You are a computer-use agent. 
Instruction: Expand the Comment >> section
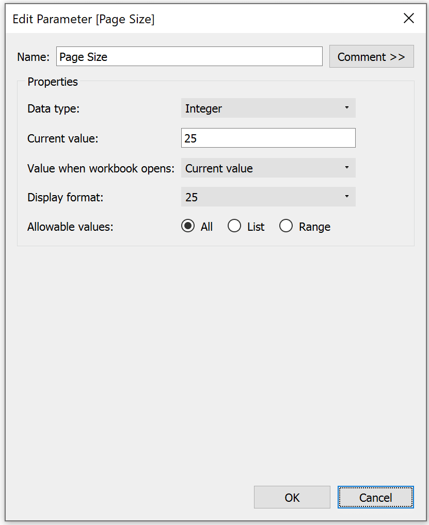[x=371, y=57]
